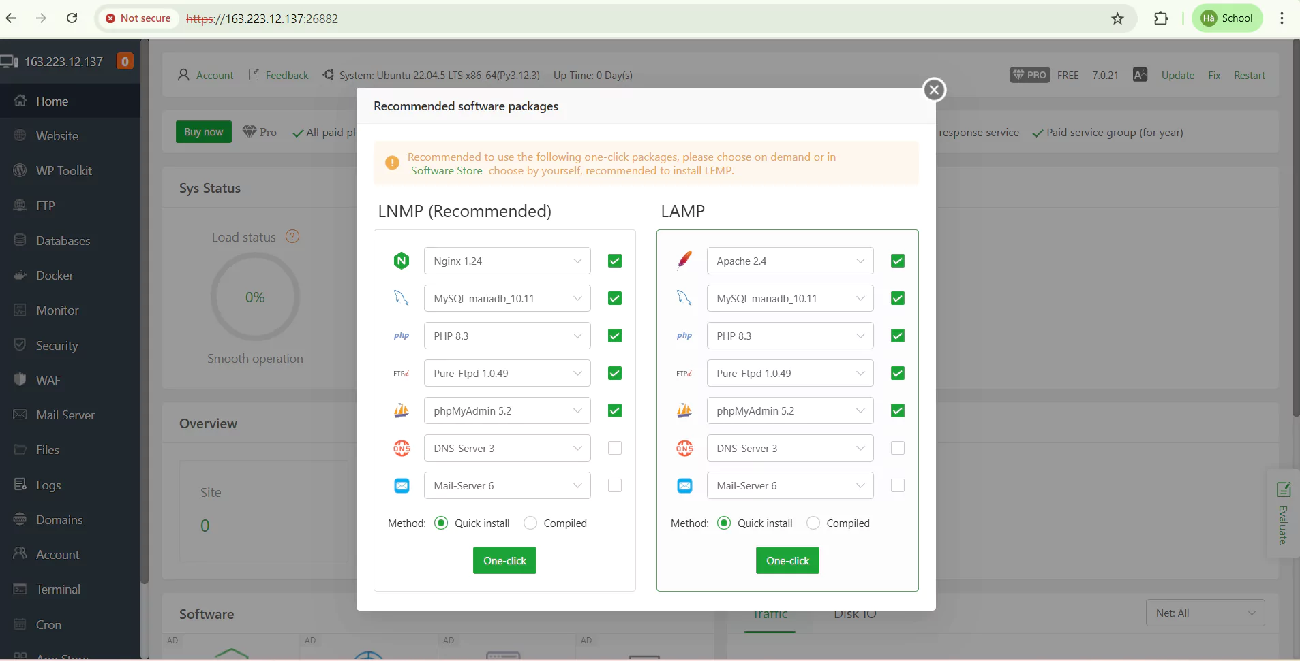1300x661 pixels.
Task: Click the language translate icon in top bar
Action: coord(1140,75)
